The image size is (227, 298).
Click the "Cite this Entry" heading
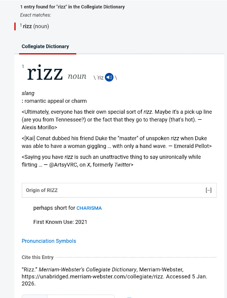38,257
